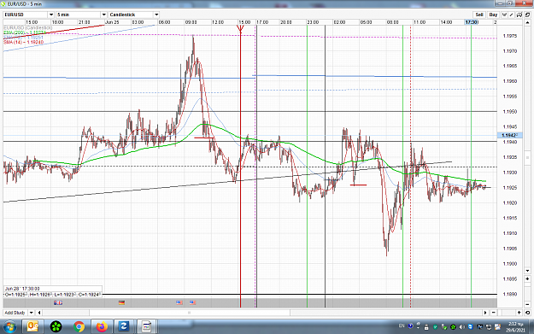534x334 pixels.
Task: Click the Buy button
Action: coord(493,15)
